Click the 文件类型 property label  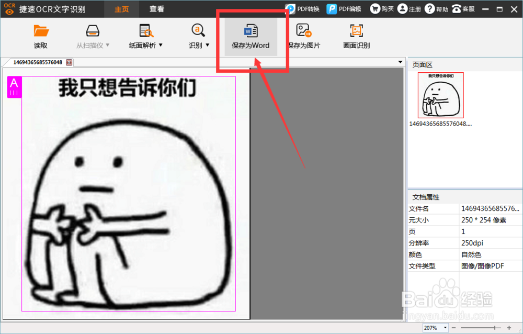point(422,266)
